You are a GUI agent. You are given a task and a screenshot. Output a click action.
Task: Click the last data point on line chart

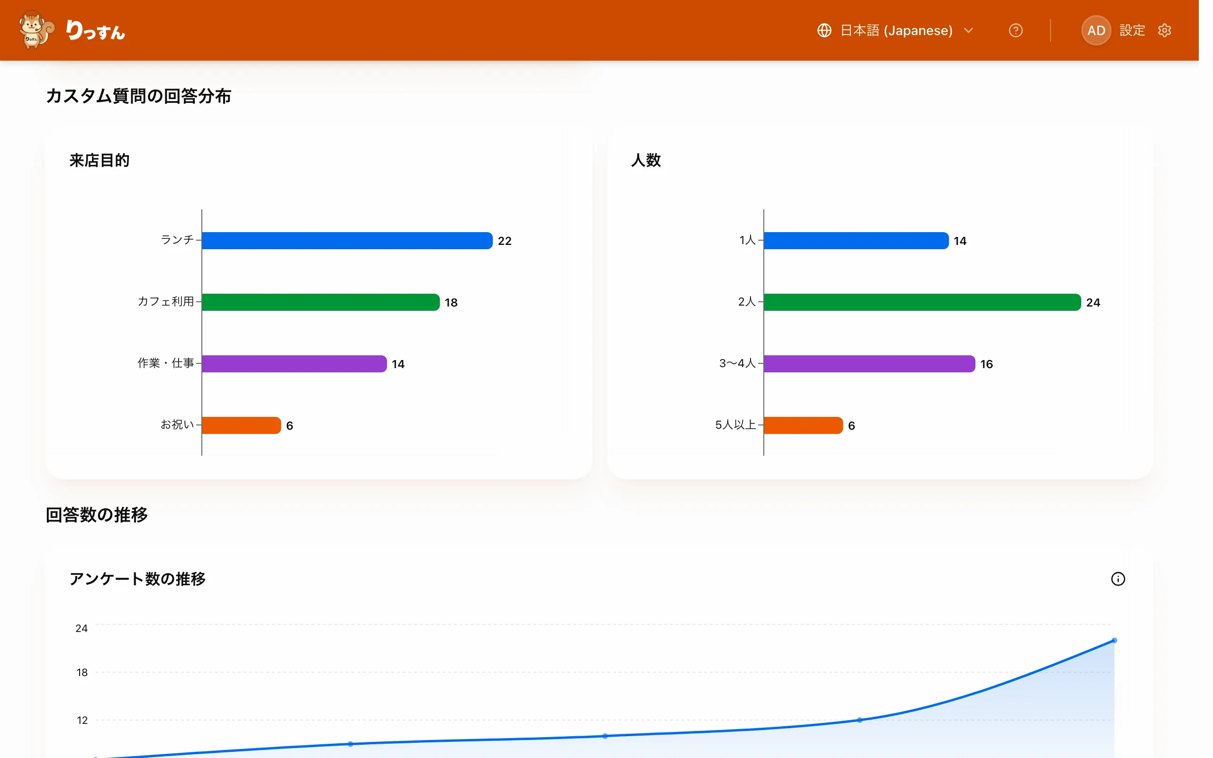point(1114,641)
